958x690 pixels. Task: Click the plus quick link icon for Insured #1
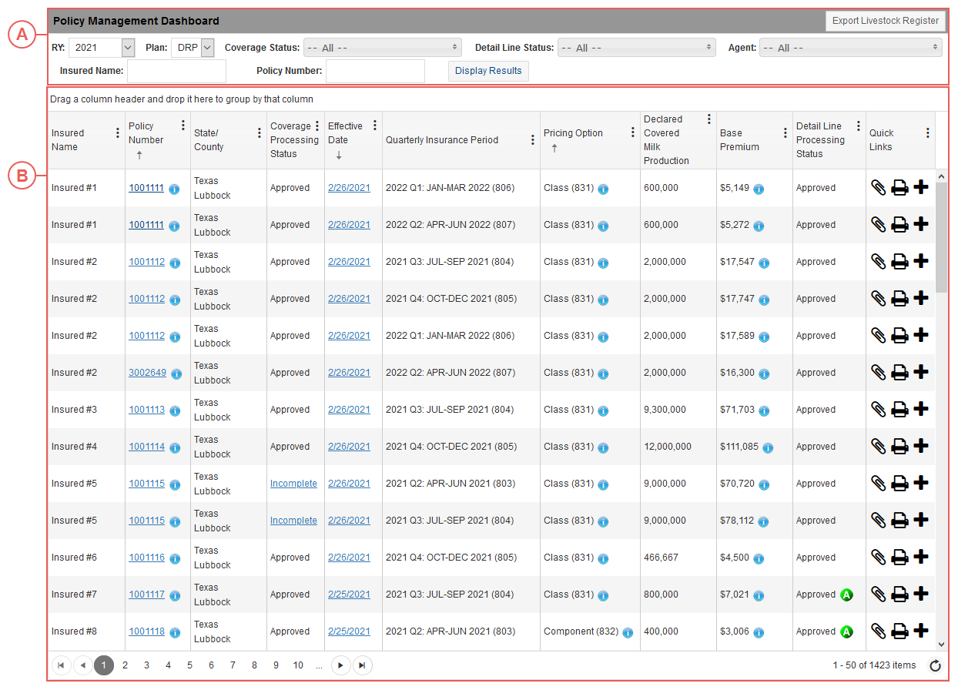click(x=921, y=187)
